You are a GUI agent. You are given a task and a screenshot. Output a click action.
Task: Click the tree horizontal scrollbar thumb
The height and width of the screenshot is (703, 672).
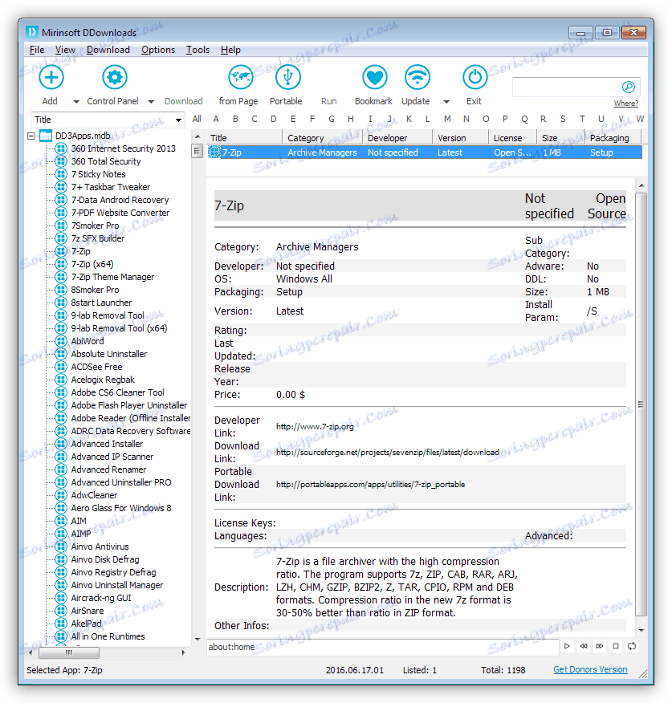coord(67,652)
